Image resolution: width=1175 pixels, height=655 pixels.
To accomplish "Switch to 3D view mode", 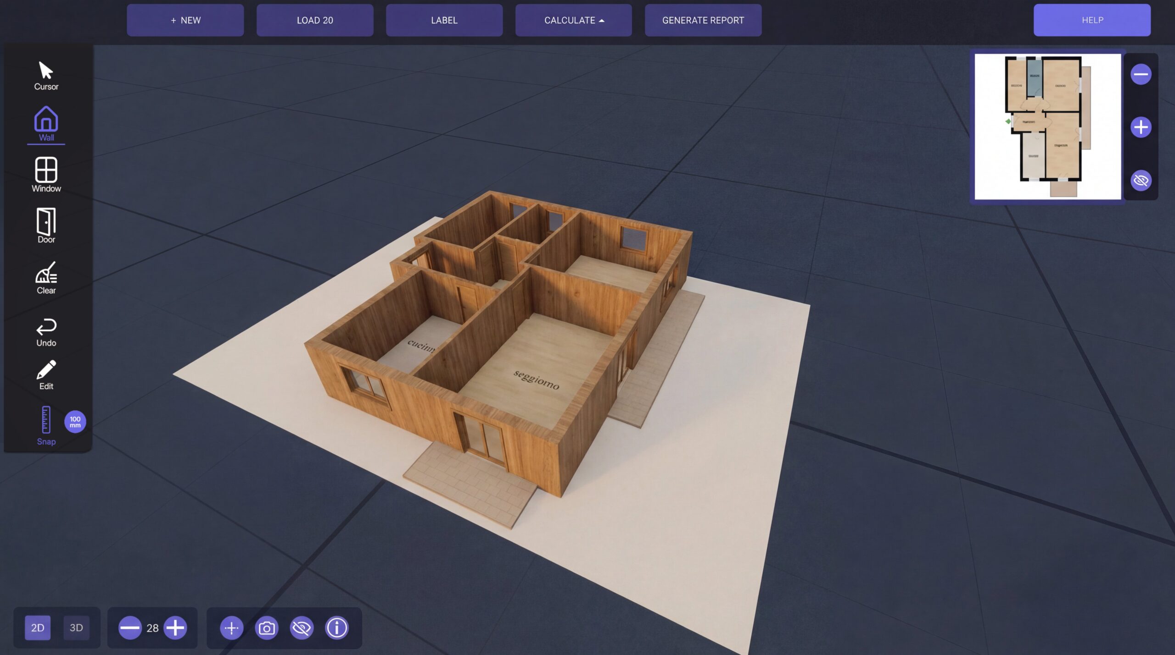I will coord(76,628).
